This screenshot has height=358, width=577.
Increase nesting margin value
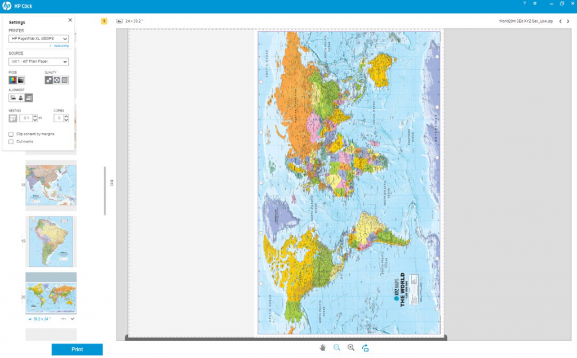click(x=35, y=117)
